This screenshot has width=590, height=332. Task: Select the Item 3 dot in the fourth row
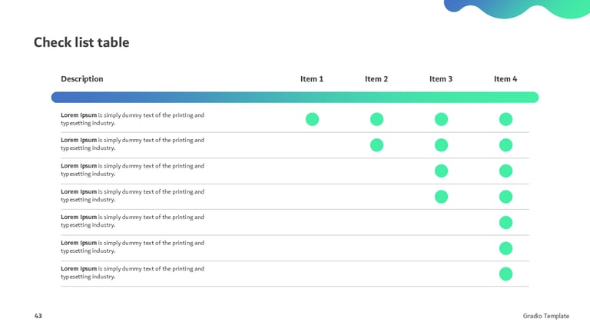(441, 197)
